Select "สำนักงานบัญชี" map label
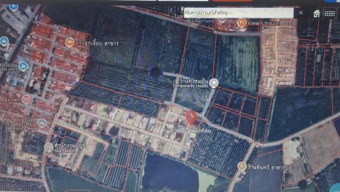Image resolution: width=340 pixels, height=192 pixels. coord(70,145)
